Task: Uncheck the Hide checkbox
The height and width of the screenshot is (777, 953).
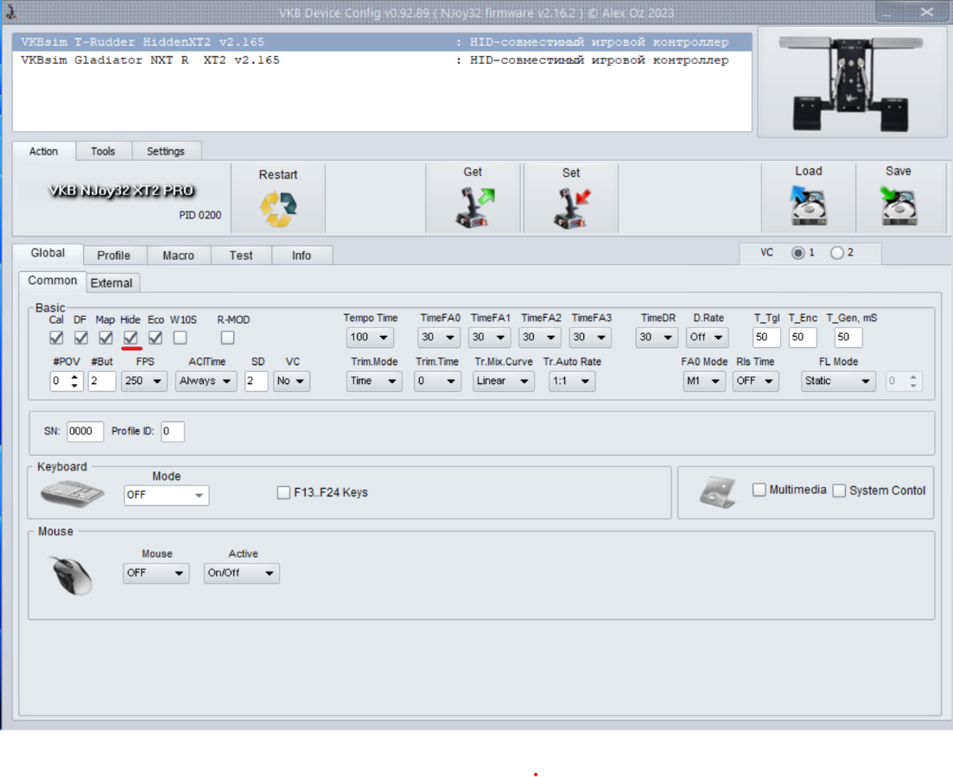Action: (x=130, y=338)
